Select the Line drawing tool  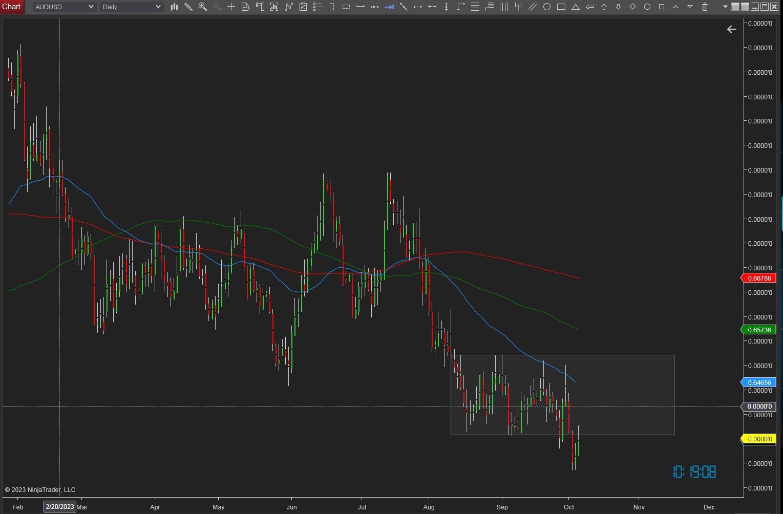tap(361, 7)
